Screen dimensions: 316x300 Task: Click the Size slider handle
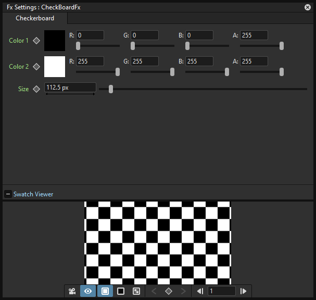point(111,89)
